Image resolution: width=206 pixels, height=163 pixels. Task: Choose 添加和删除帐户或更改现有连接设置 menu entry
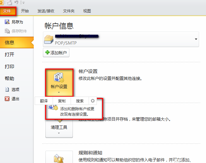click(x=77, y=111)
